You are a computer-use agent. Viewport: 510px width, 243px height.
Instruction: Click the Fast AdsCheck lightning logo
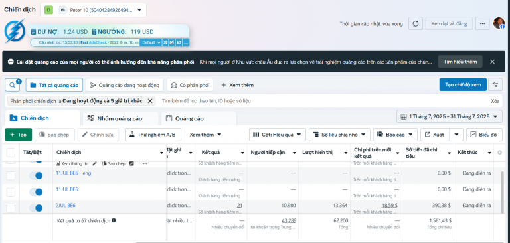(15, 31)
